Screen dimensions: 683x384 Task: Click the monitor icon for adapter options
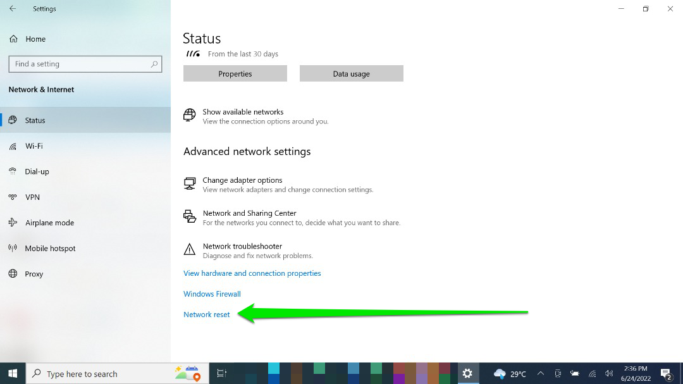pyautogui.click(x=190, y=183)
